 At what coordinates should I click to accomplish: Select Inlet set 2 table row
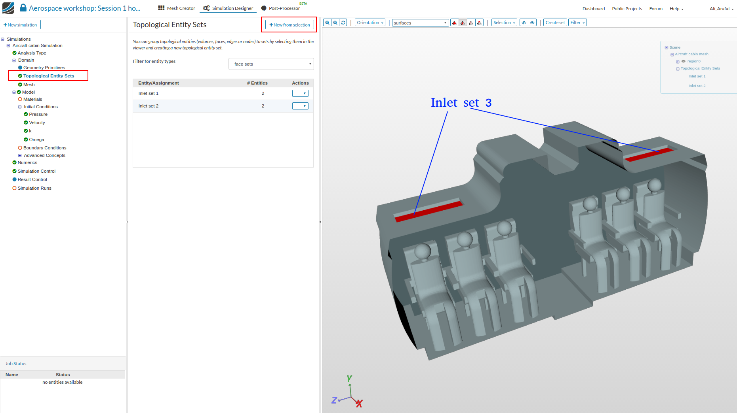click(223, 106)
